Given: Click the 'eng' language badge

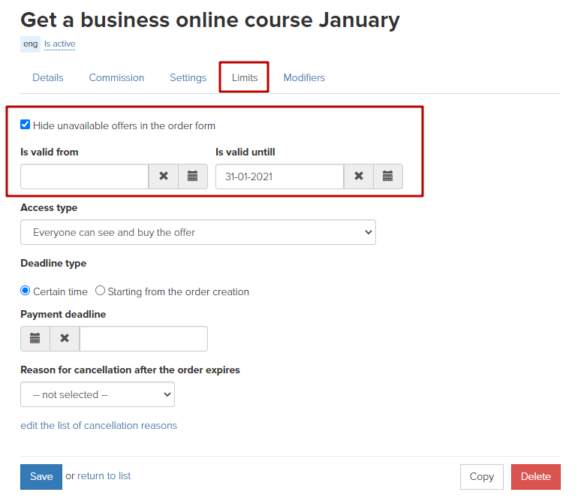Looking at the screenshot, I should tap(30, 44).
